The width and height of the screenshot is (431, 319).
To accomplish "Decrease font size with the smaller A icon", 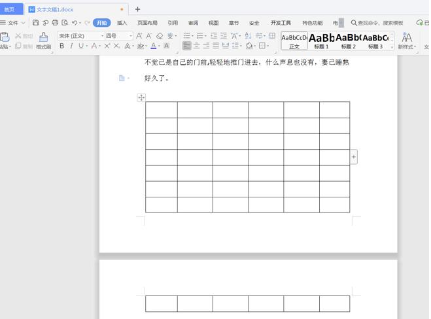I will (149, 36).
